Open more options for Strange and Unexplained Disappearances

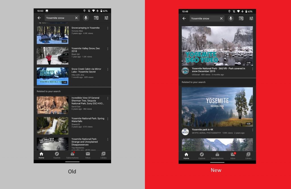[x=108, y=139]
